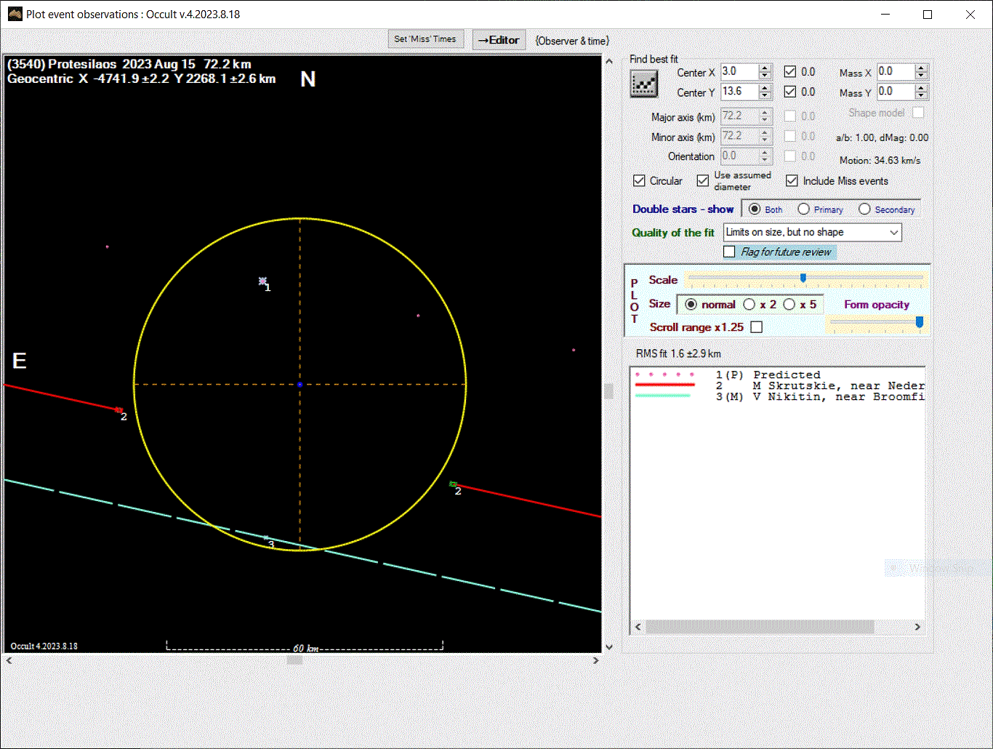Select Secondary double star option
993x749 pixels.
point(864,209)
